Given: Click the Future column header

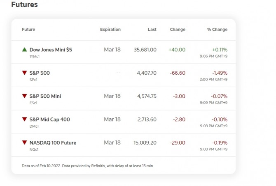Looking at the screenshot, I should (x=28, y=30).
